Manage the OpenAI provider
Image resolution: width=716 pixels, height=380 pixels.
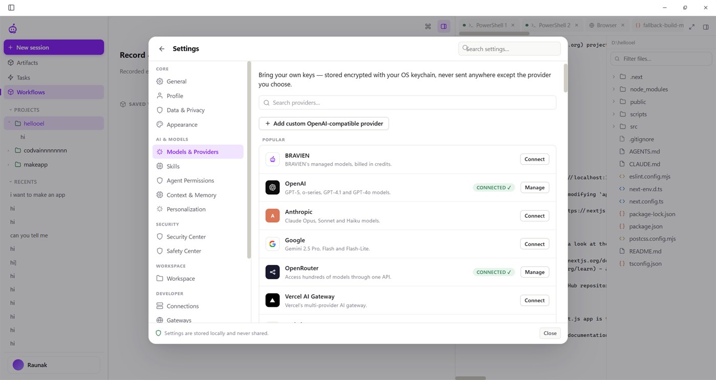pyautogui.click(x=534, y=188)
